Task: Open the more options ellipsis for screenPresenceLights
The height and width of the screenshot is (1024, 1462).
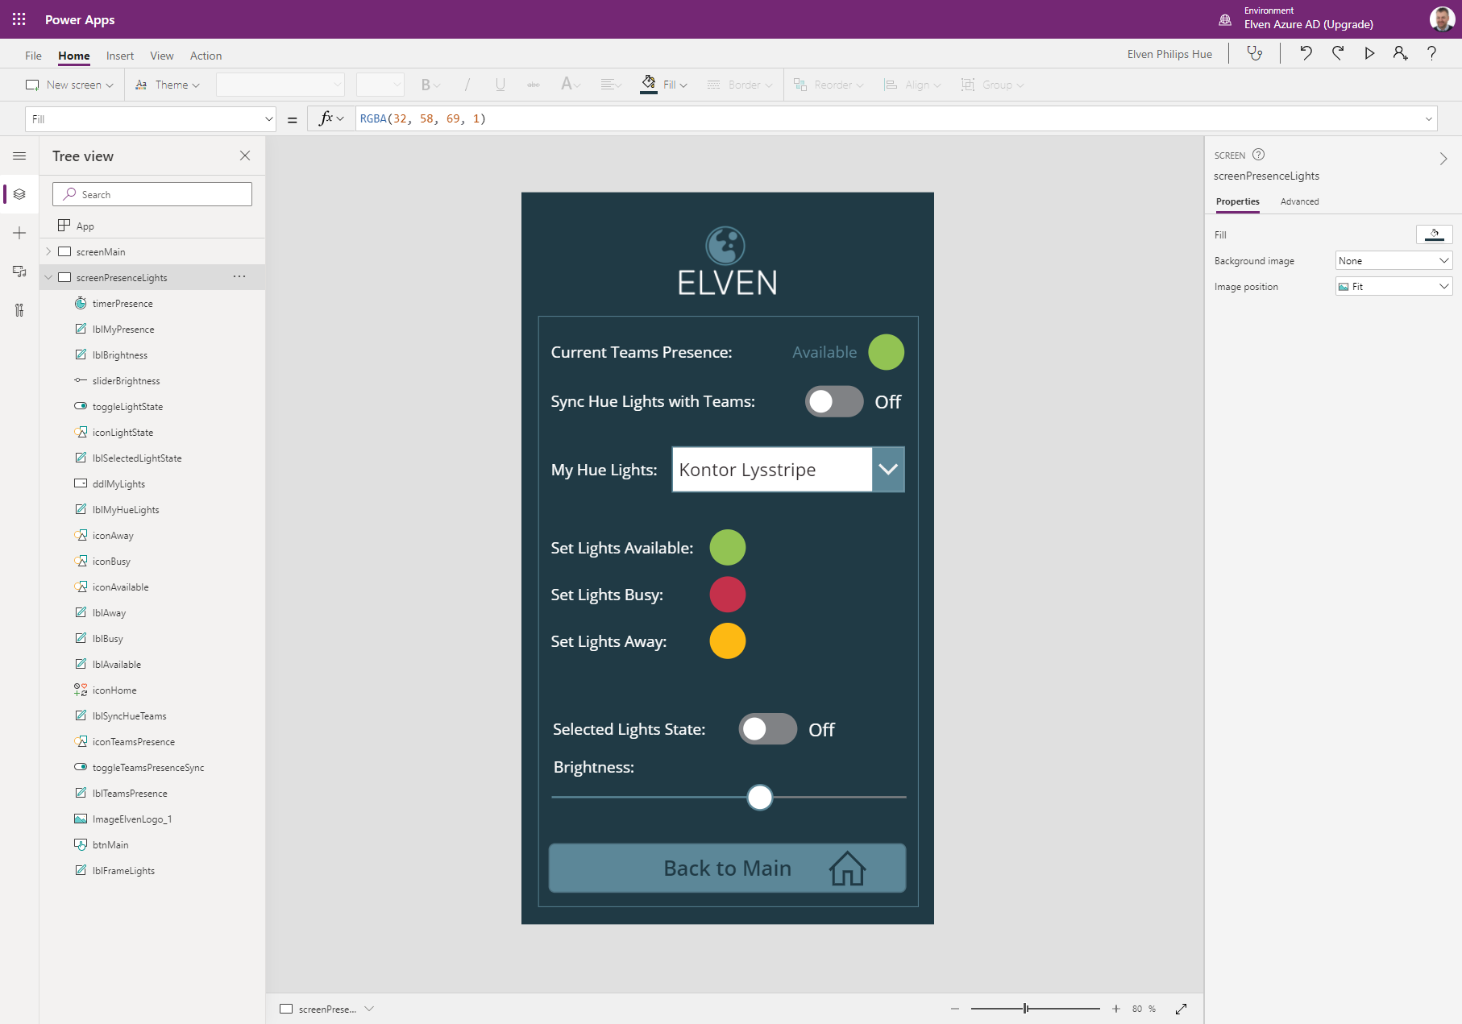Action: (x=239, y=276)
